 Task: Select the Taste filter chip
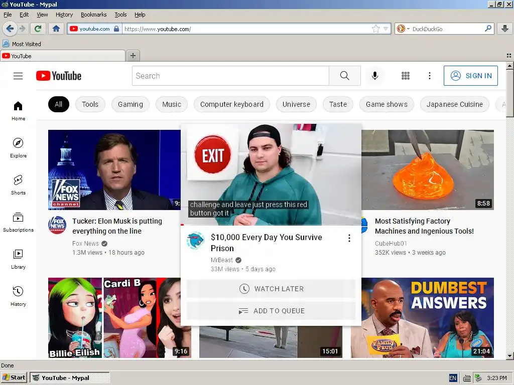tap(338, 104)
